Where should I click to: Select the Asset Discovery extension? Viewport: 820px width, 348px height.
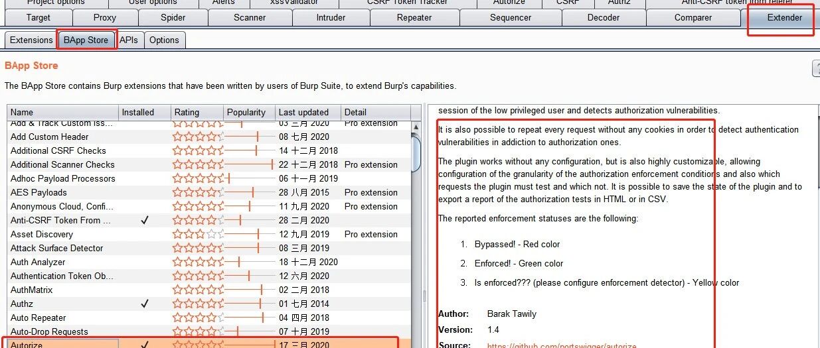click(x=209, y=234)
